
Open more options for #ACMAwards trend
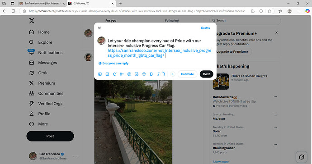[275, 97]
